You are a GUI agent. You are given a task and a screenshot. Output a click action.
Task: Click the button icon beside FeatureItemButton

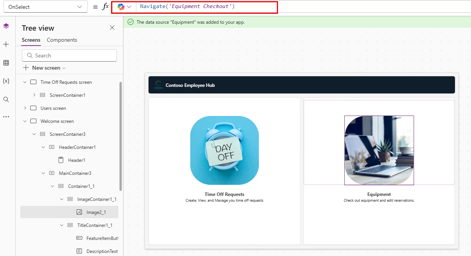(79, 238)
